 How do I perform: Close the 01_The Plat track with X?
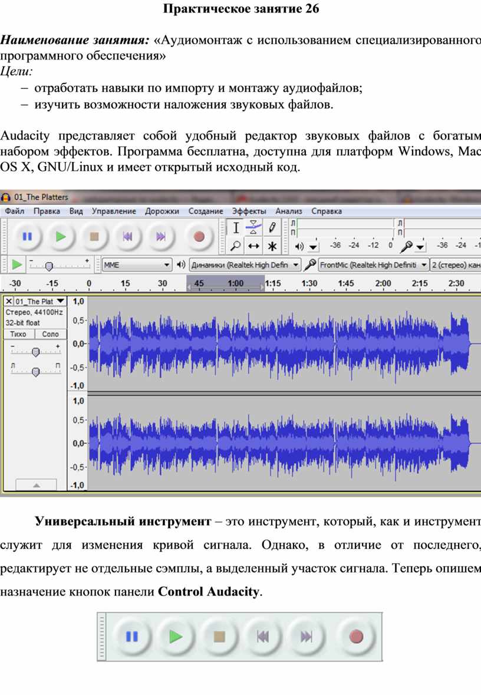pyautogui.click(x=8, y=302)
